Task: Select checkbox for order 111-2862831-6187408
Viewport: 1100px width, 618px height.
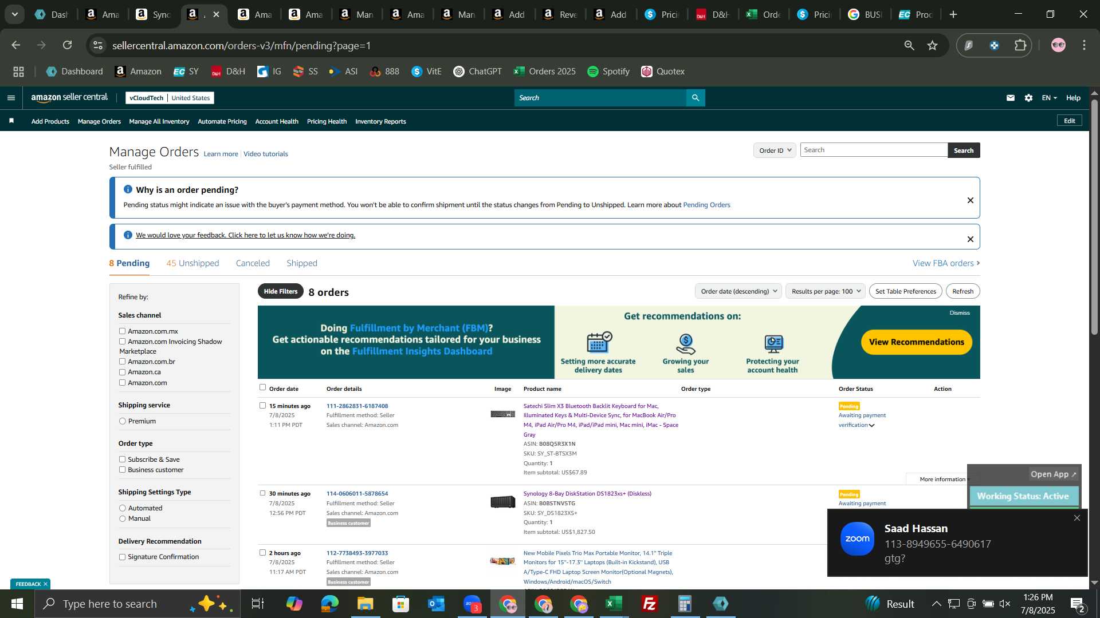Action: click(x=262, y=405)
